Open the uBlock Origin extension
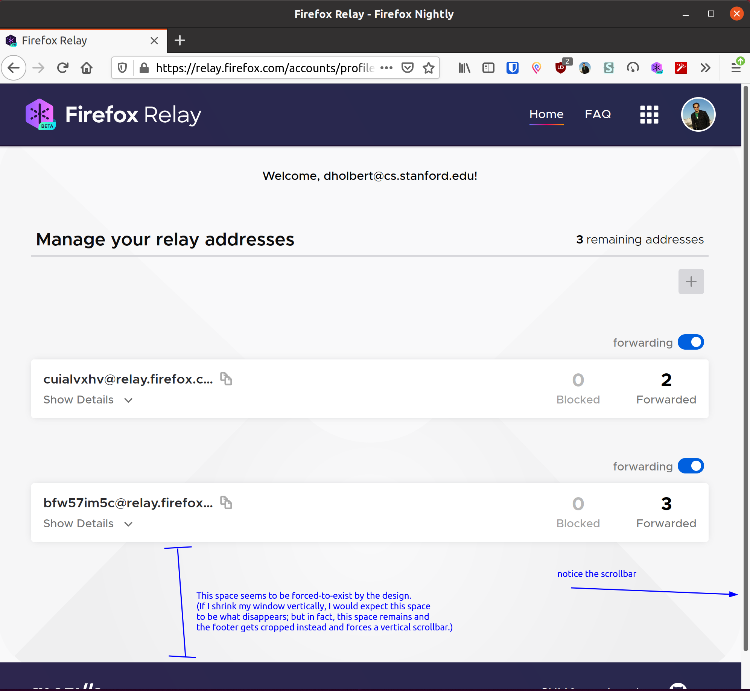 coord(560,68)
